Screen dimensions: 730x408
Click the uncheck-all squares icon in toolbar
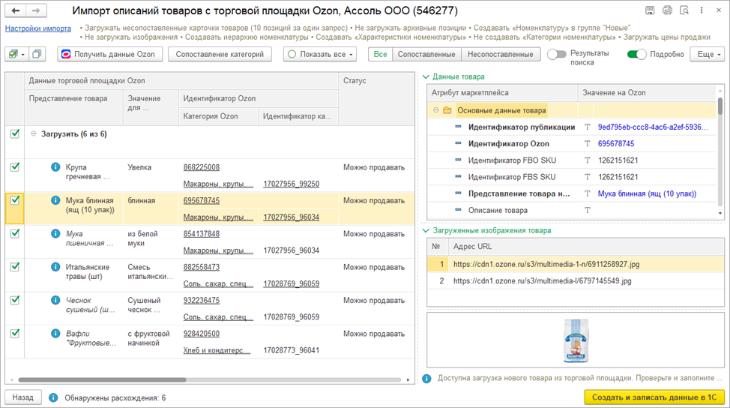(x=37, y=54)
